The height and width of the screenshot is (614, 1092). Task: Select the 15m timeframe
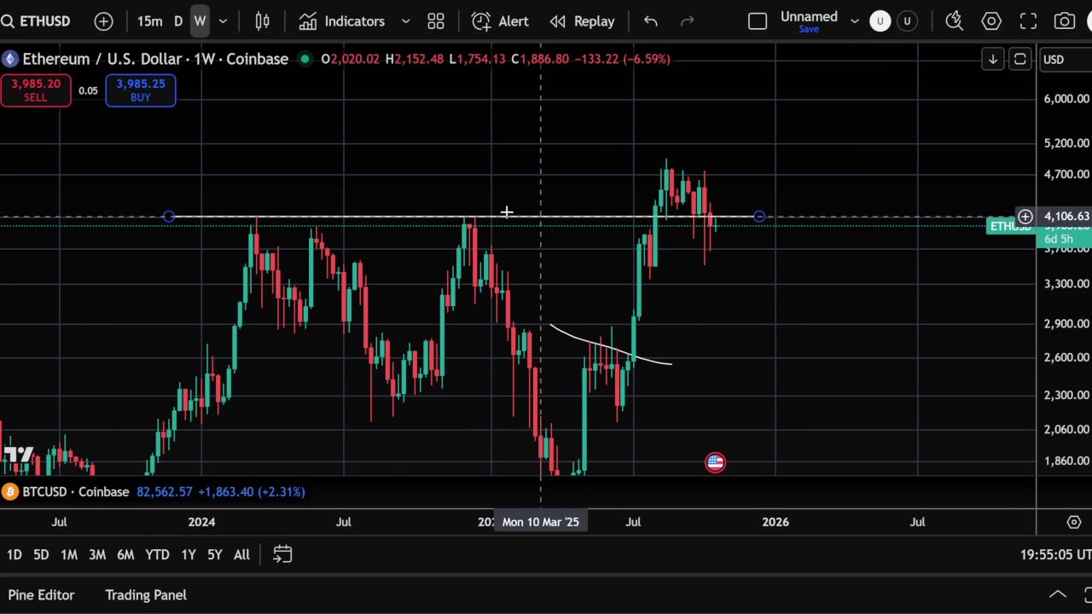150,21
